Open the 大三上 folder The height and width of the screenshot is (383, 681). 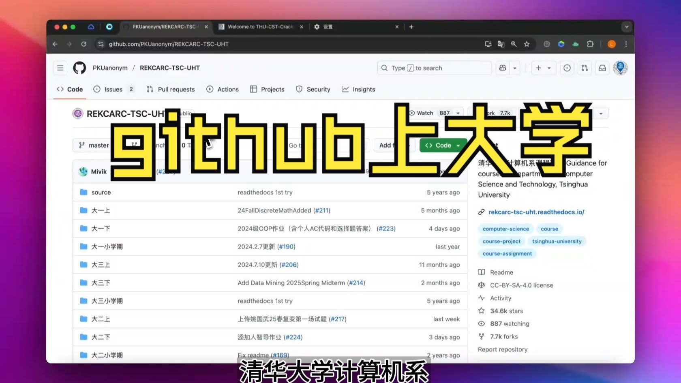101,265
